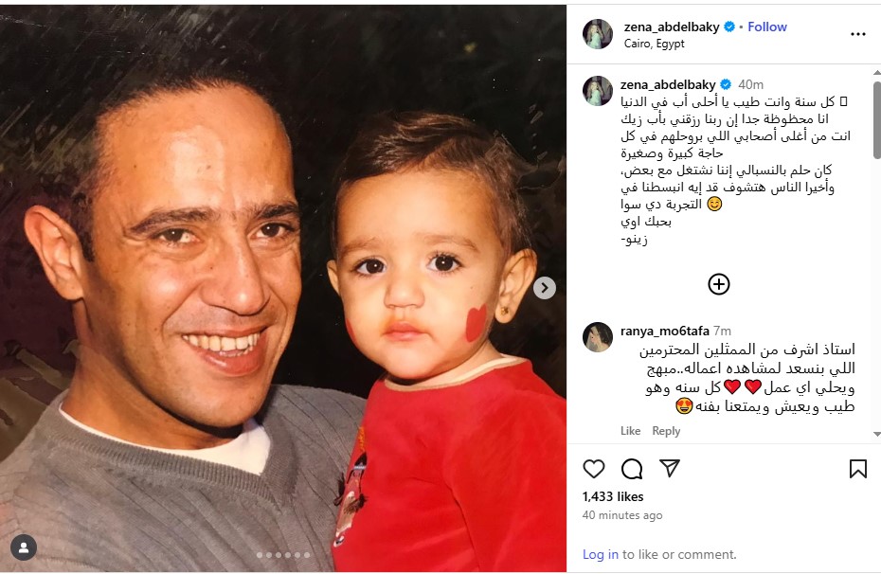This screenshot has width=881, height=574.
Task: Open zena_abdelbaky's header profile picture
Action: [598, 34]
